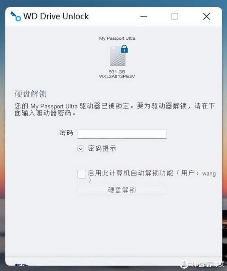The width and height of the screenshot is (227, 271).
Task: Click the serial number WXL2A812PE3V
Action: pos(117,76)
